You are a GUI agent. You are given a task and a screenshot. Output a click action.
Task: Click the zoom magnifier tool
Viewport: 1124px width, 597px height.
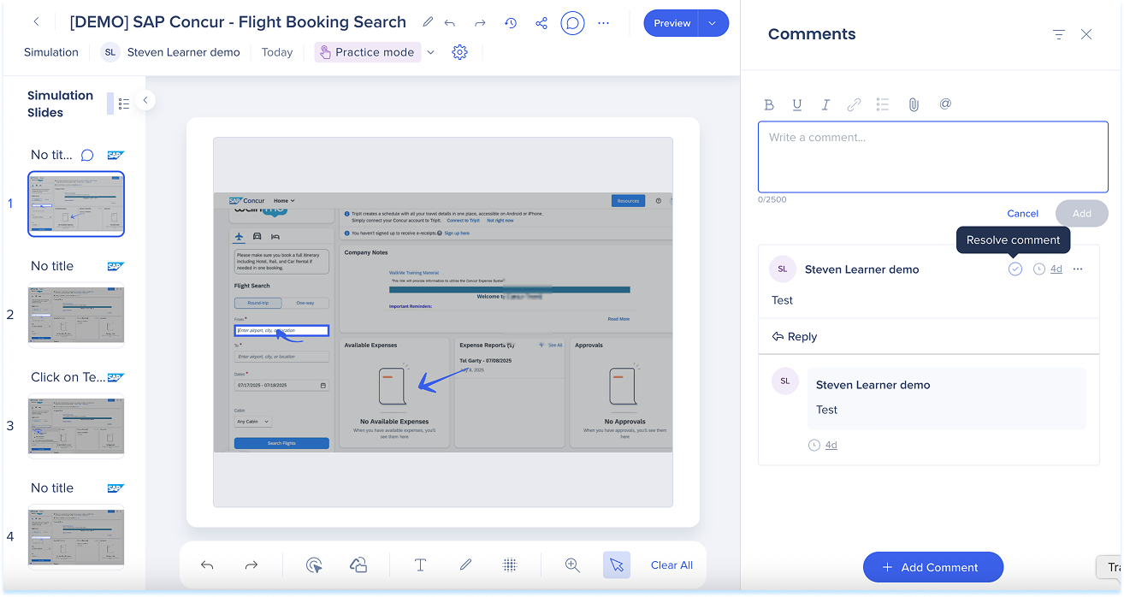click(x=572, y=564)
